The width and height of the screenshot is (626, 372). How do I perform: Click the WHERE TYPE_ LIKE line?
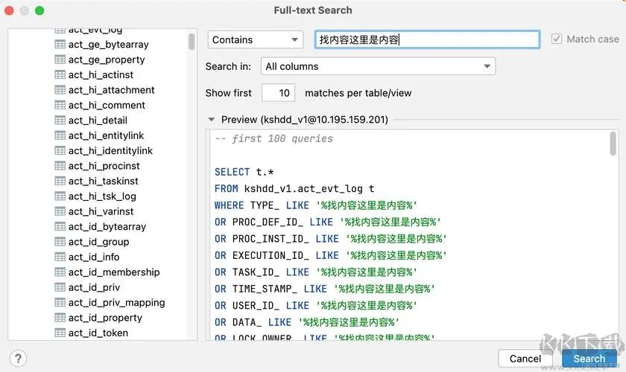point(315,205)
